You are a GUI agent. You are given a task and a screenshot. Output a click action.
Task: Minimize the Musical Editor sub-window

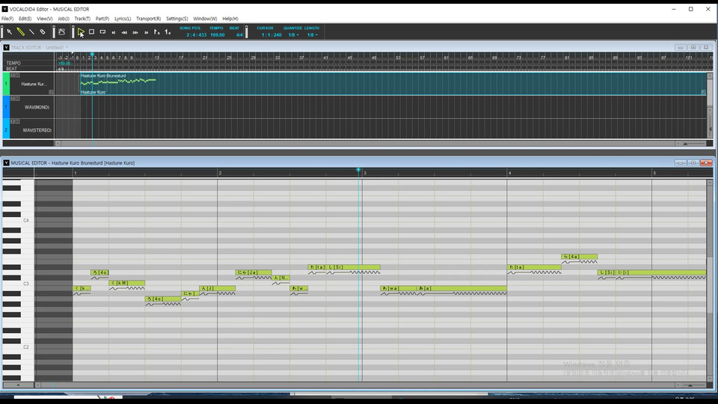tap(681, 163)
